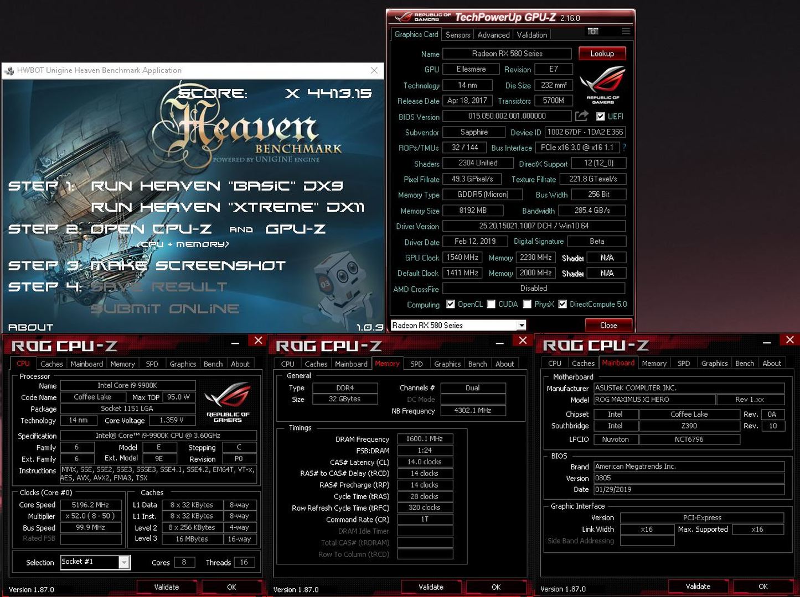Image resolution: width=800 pixels, height=597 pixels.
Task: Click Validate in the left CPU-Z window
Action: pos(167,587)
